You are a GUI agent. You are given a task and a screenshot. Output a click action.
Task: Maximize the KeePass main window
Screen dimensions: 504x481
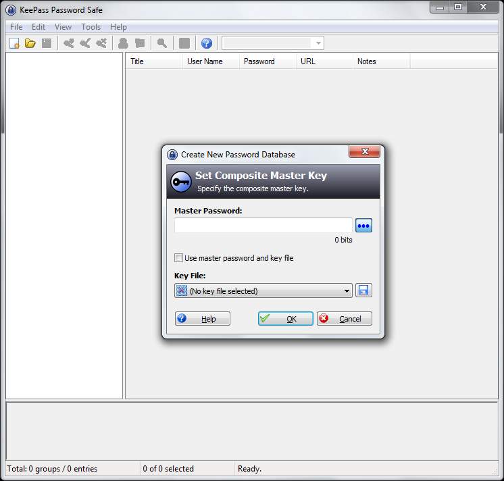(457, 7)
